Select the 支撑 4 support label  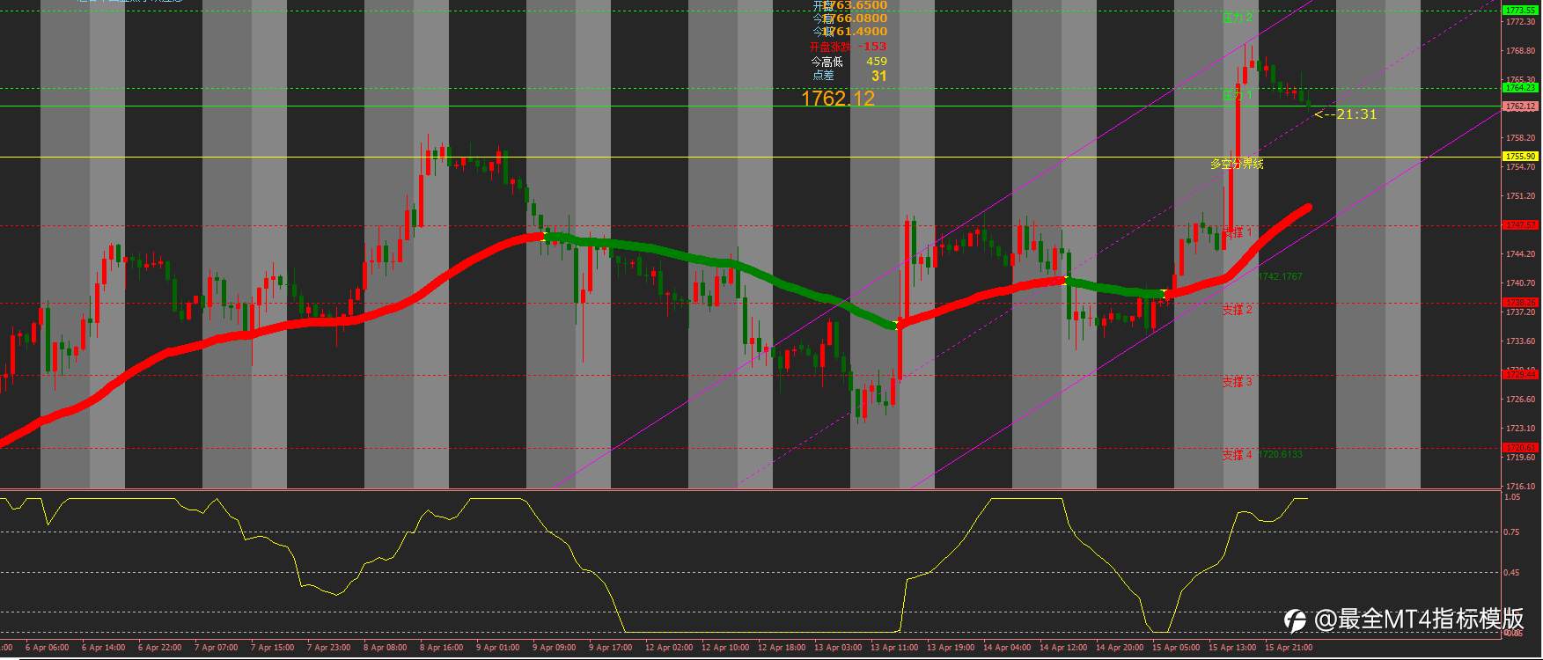tap(1237, 455)
